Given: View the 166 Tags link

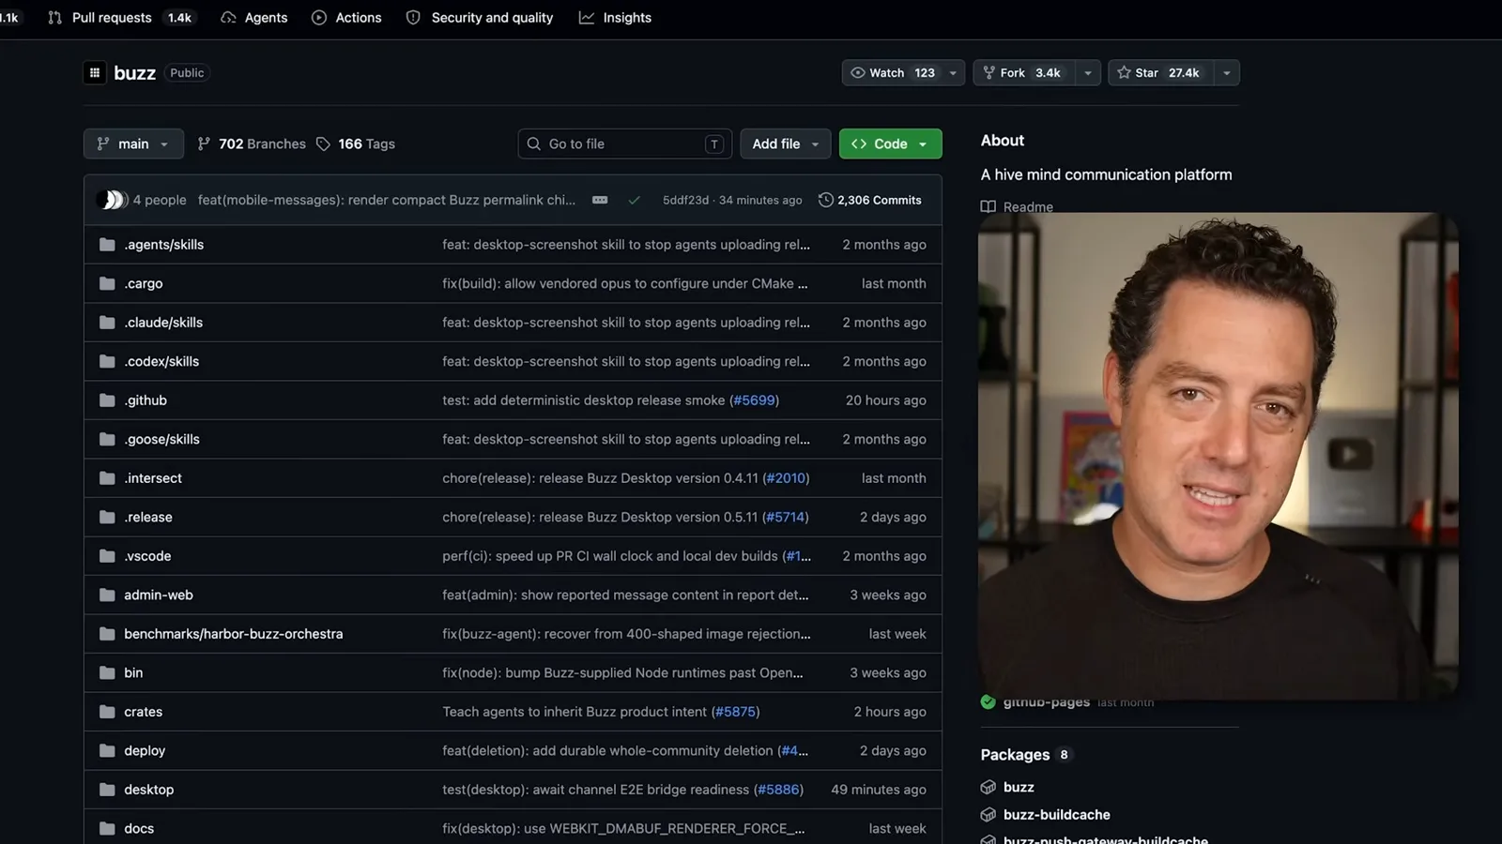Looking at the screenshot, I should [356, 143].
